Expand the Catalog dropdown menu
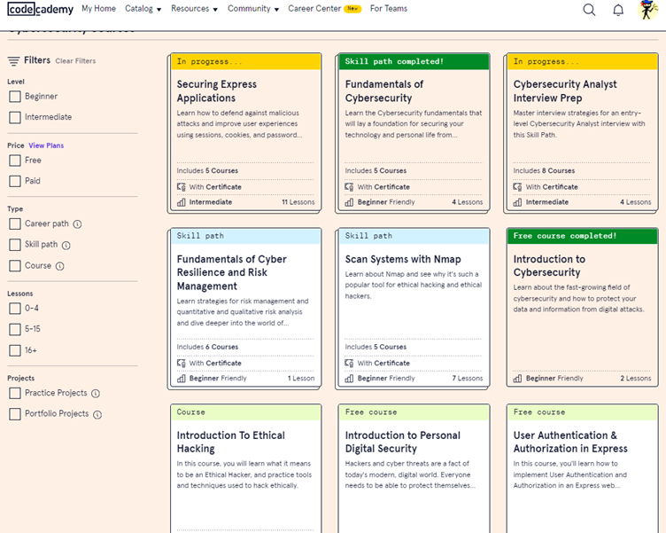Image resolution: width=666 pixels, height=533 pixels. pyautogui.click(x=143, y=9)
